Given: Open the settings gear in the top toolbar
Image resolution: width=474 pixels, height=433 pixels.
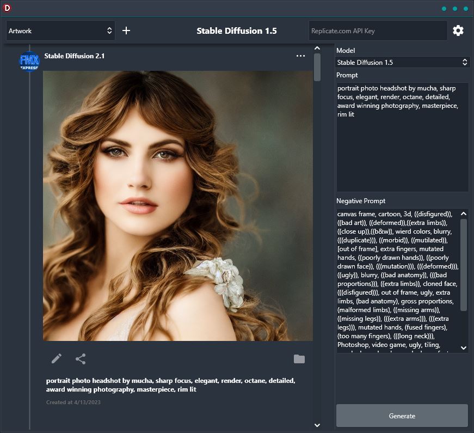Looking at the screenshot, I should pos(458,31).
